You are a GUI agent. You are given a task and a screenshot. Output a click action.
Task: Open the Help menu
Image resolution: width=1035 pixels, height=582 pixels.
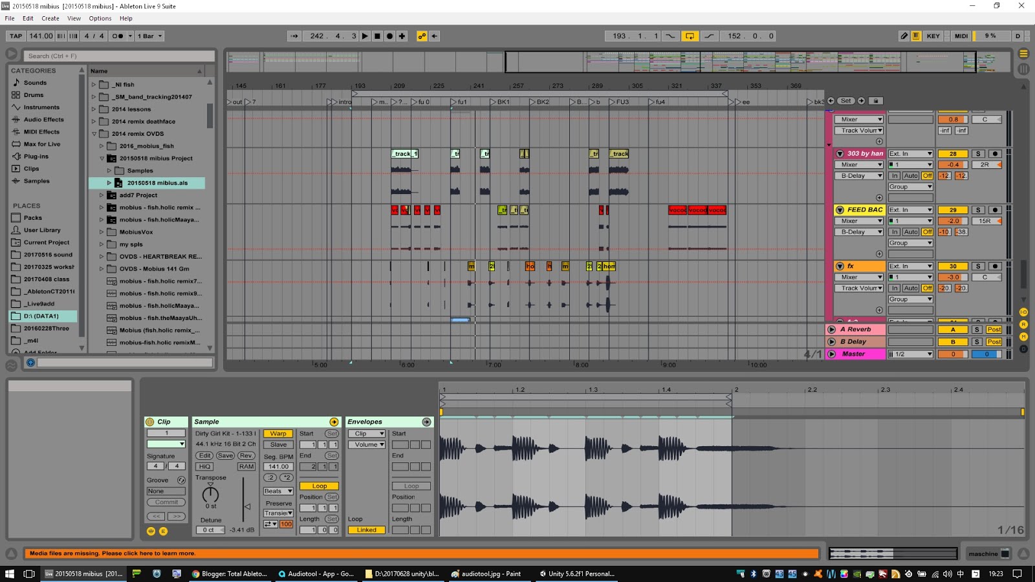pos(126,19)
